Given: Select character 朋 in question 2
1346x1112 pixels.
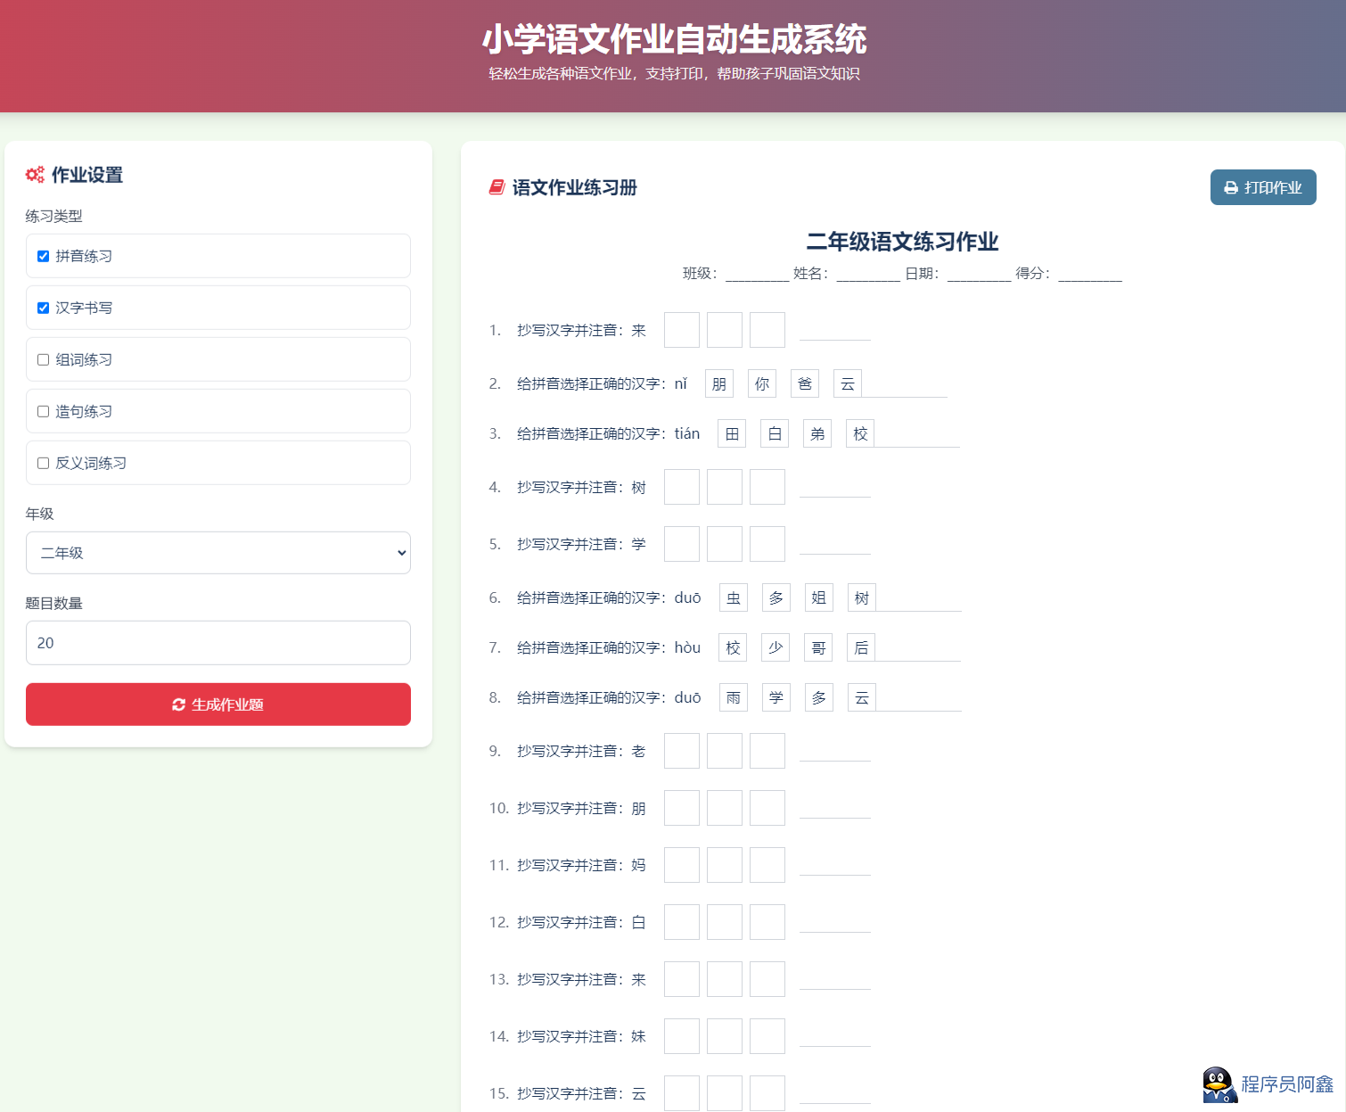Looking at the screenshot, I should 719,383.
